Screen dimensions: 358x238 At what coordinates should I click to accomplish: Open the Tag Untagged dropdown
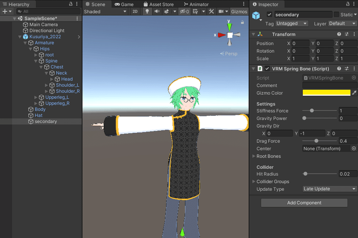tap(292, 24)
